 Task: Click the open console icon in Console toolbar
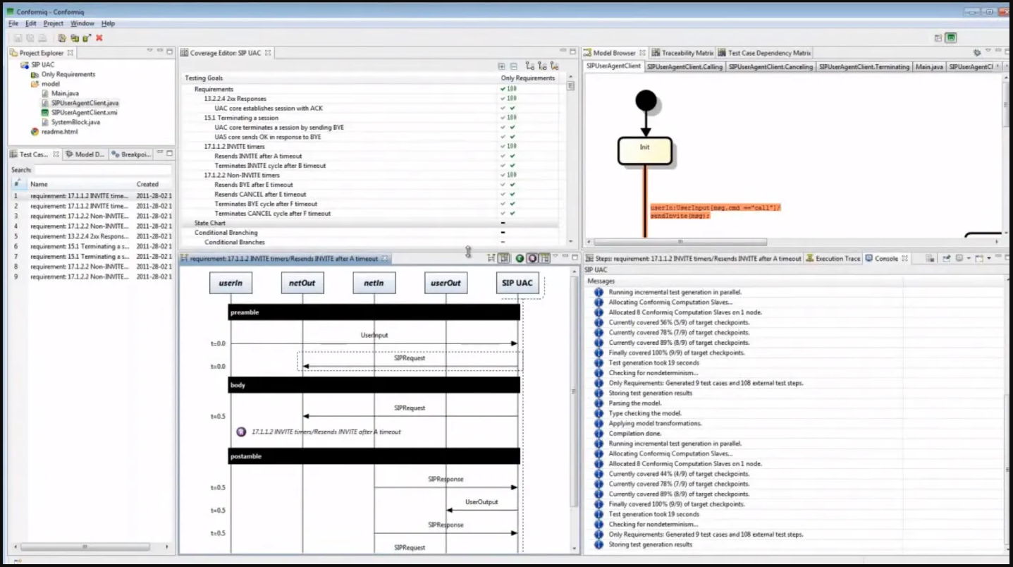click(x=979, y=258)
